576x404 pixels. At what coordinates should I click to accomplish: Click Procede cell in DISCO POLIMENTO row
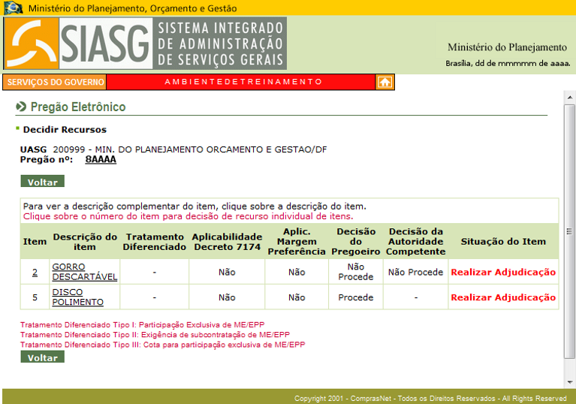point(356,297)
